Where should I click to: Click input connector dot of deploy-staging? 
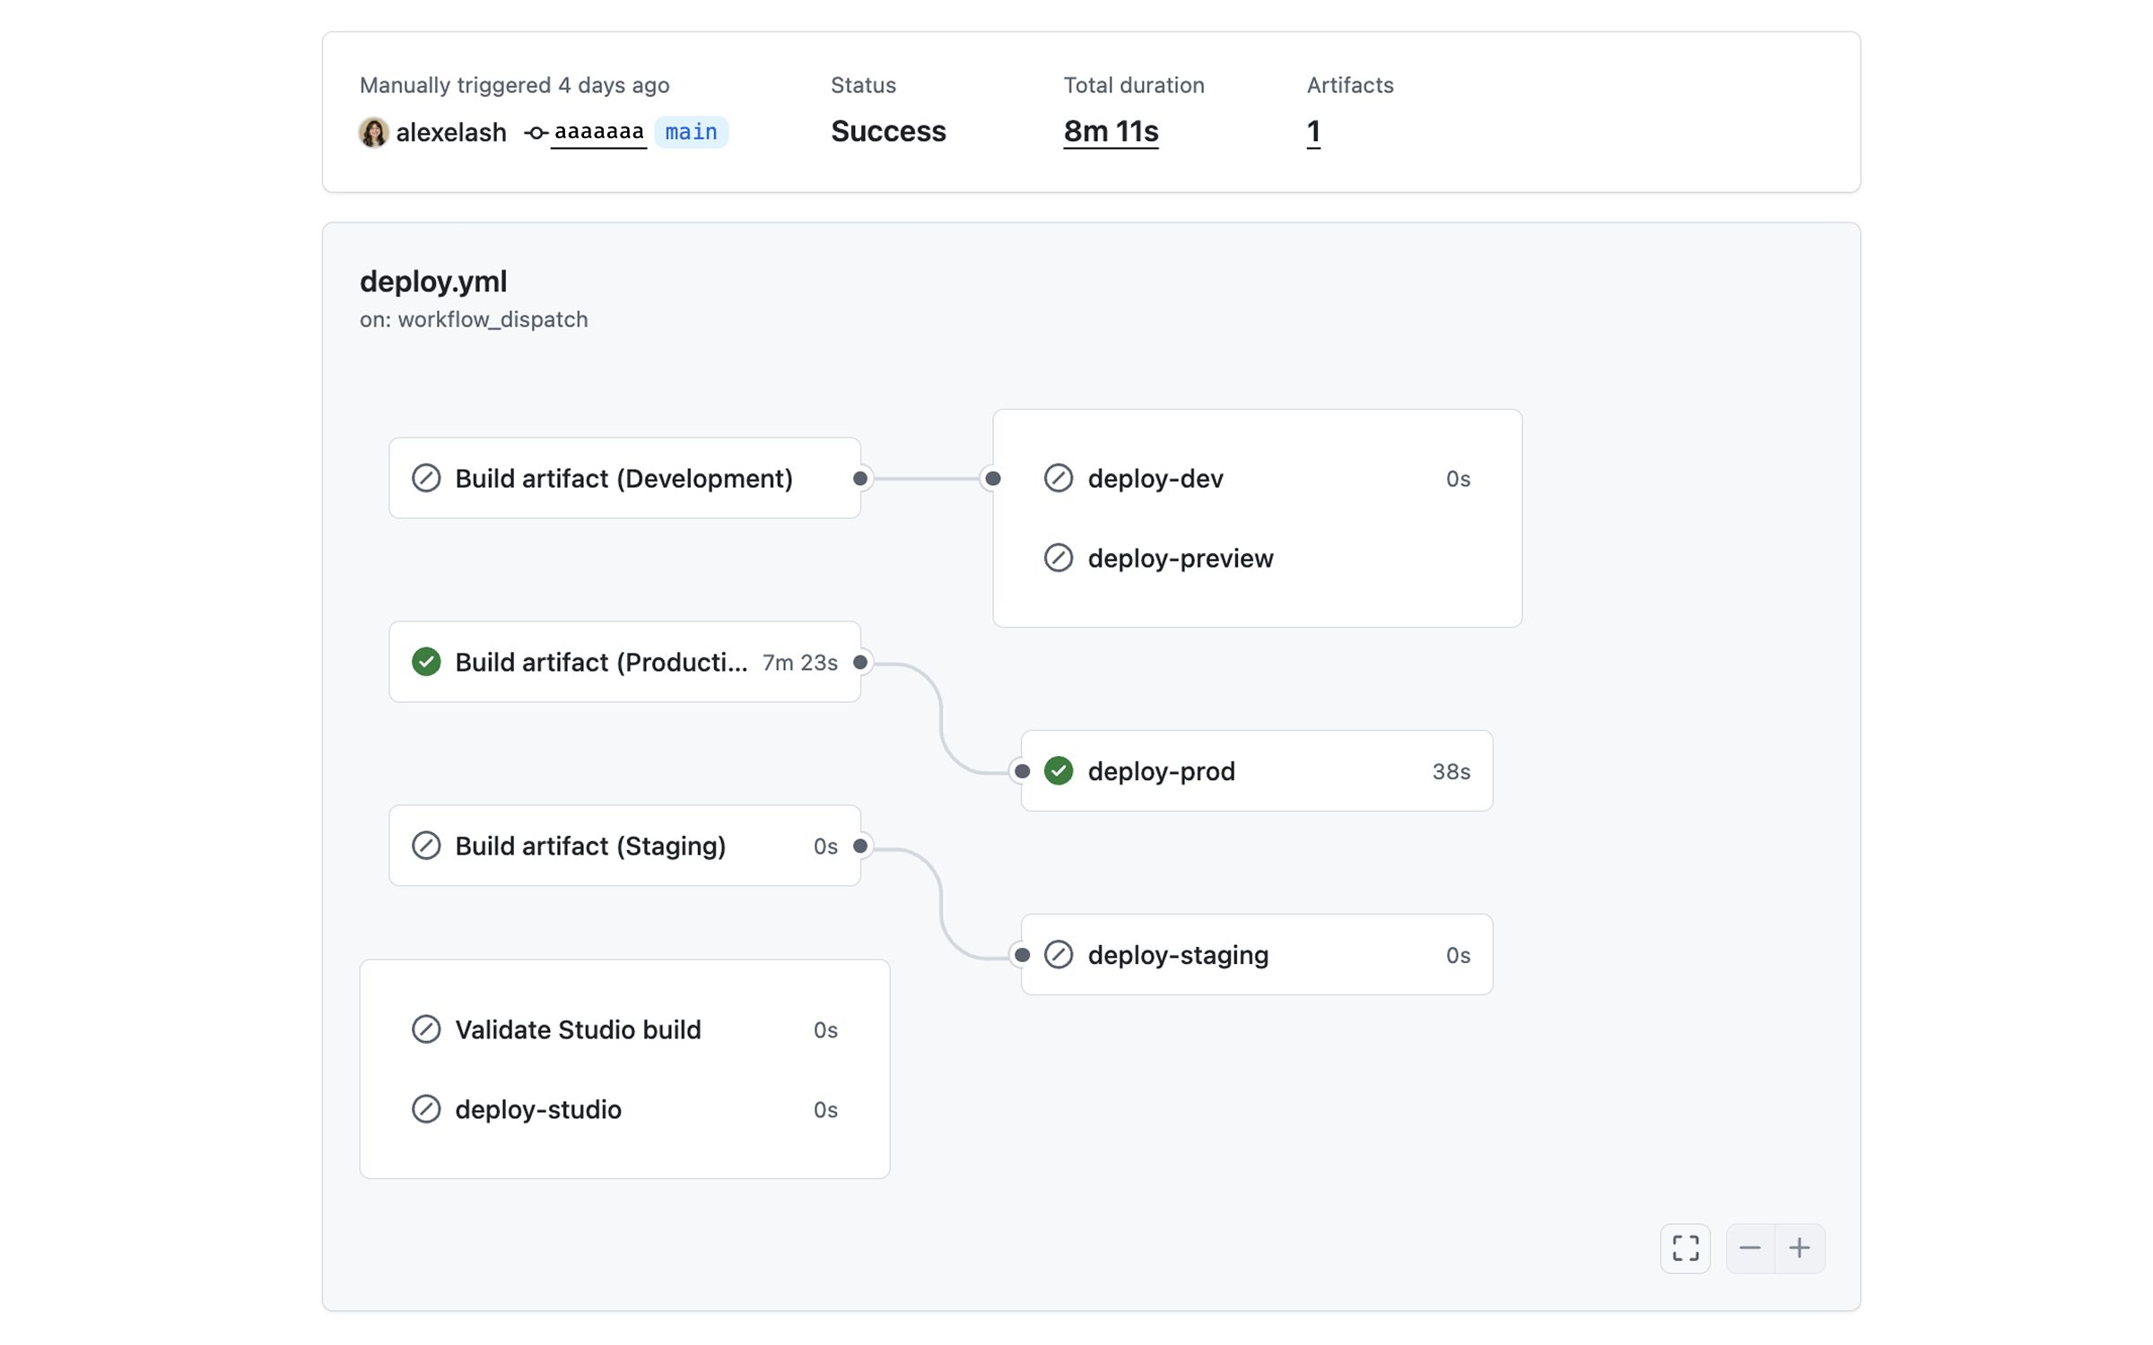[1022, 955]
